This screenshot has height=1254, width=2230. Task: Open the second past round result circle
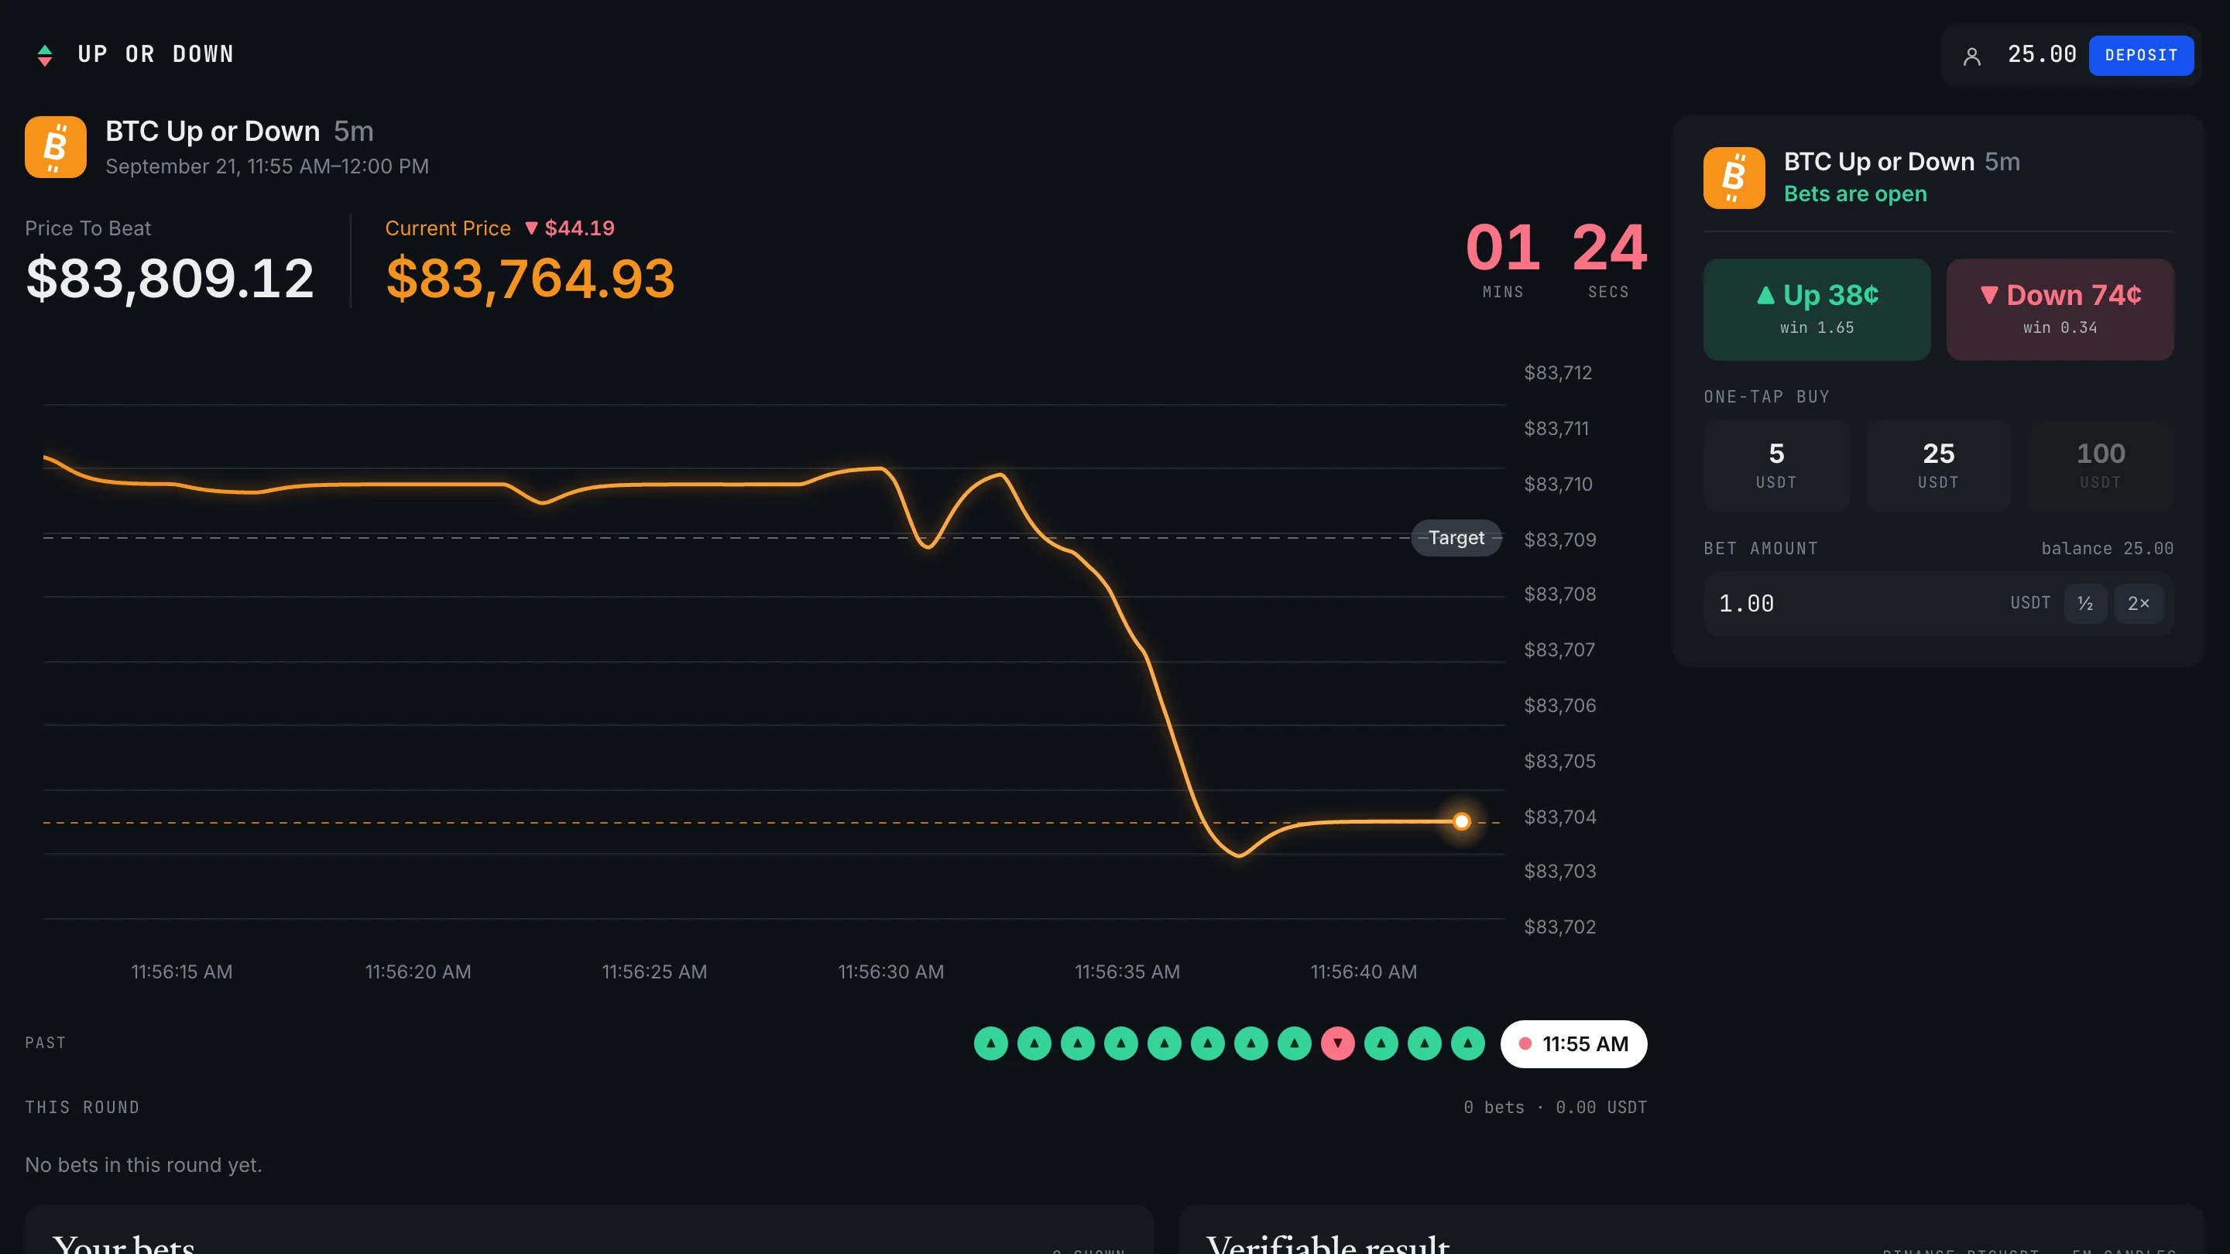pyautogui.click(x=1034, y=1043)
